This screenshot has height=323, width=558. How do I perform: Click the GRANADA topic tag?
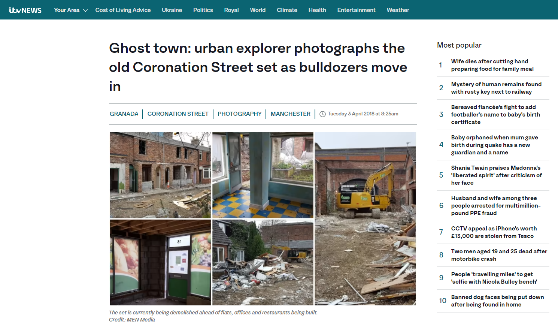pos(124,114)
